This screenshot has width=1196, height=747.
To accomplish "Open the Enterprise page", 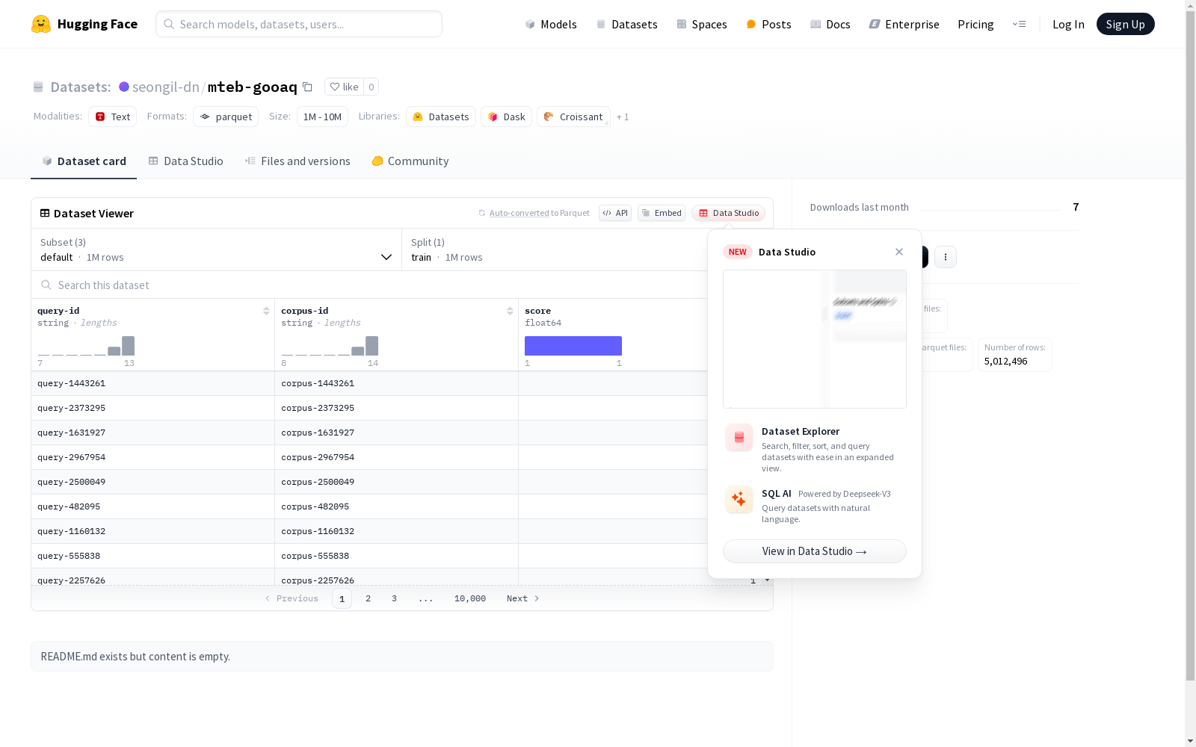I will [x=904, y=24].
